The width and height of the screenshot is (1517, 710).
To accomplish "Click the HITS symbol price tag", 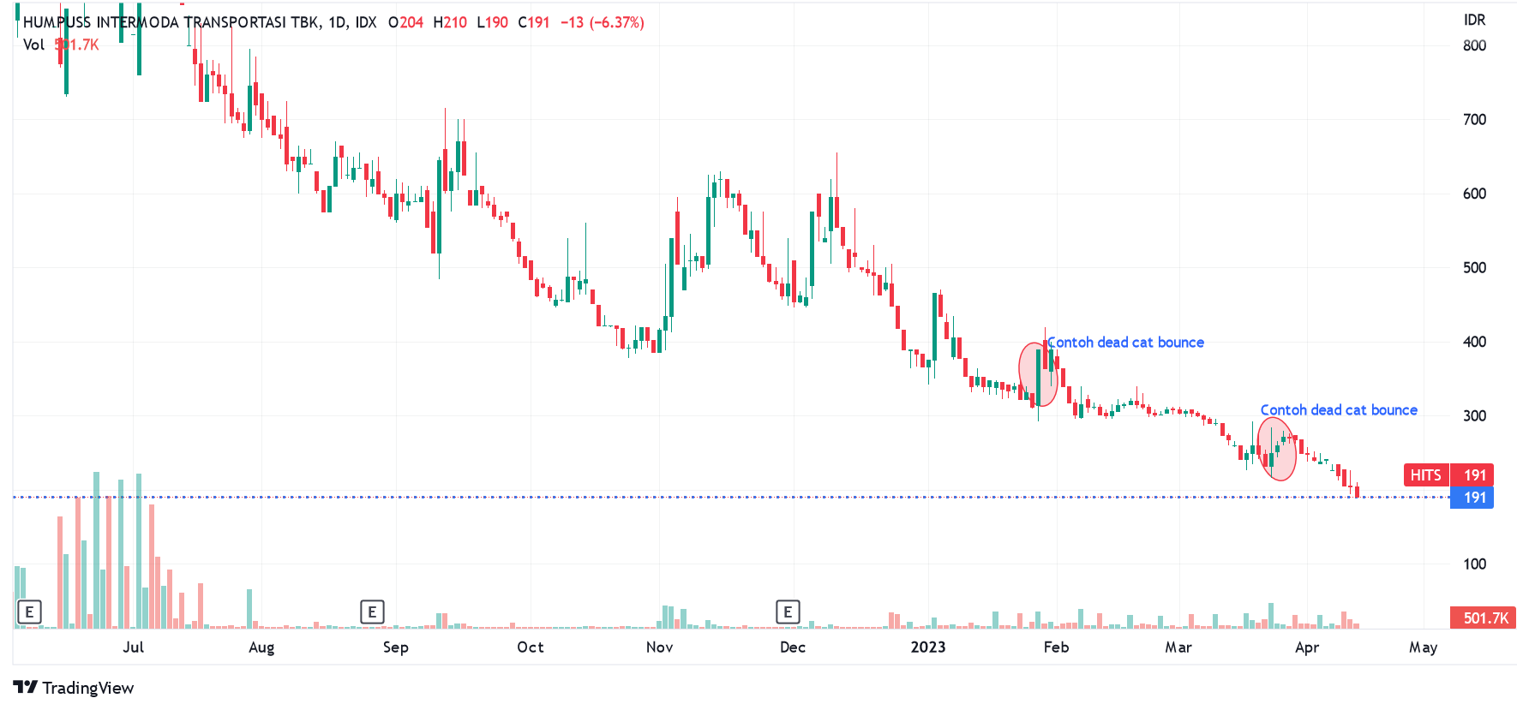I will coord(1426,475).
